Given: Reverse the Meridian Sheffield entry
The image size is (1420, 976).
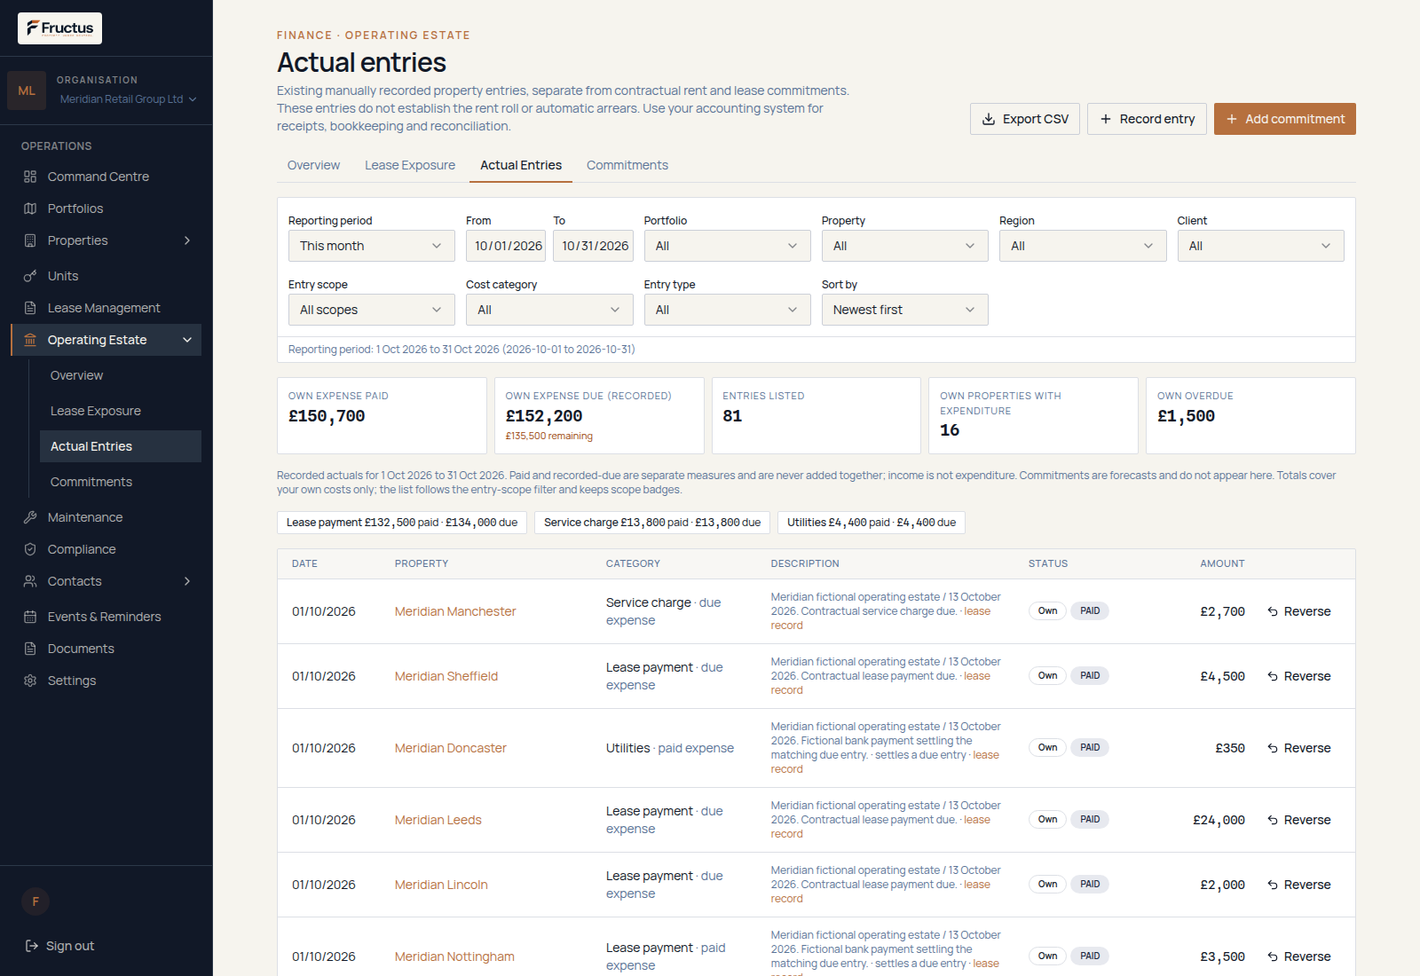Looking at the screenshot, I should pyautogui.click(x=1299, y=676).
